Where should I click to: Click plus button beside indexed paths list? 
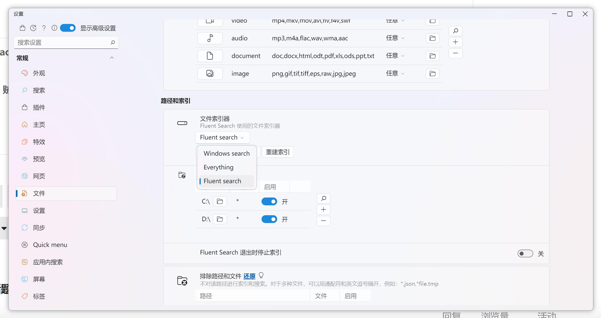[323, 209]
